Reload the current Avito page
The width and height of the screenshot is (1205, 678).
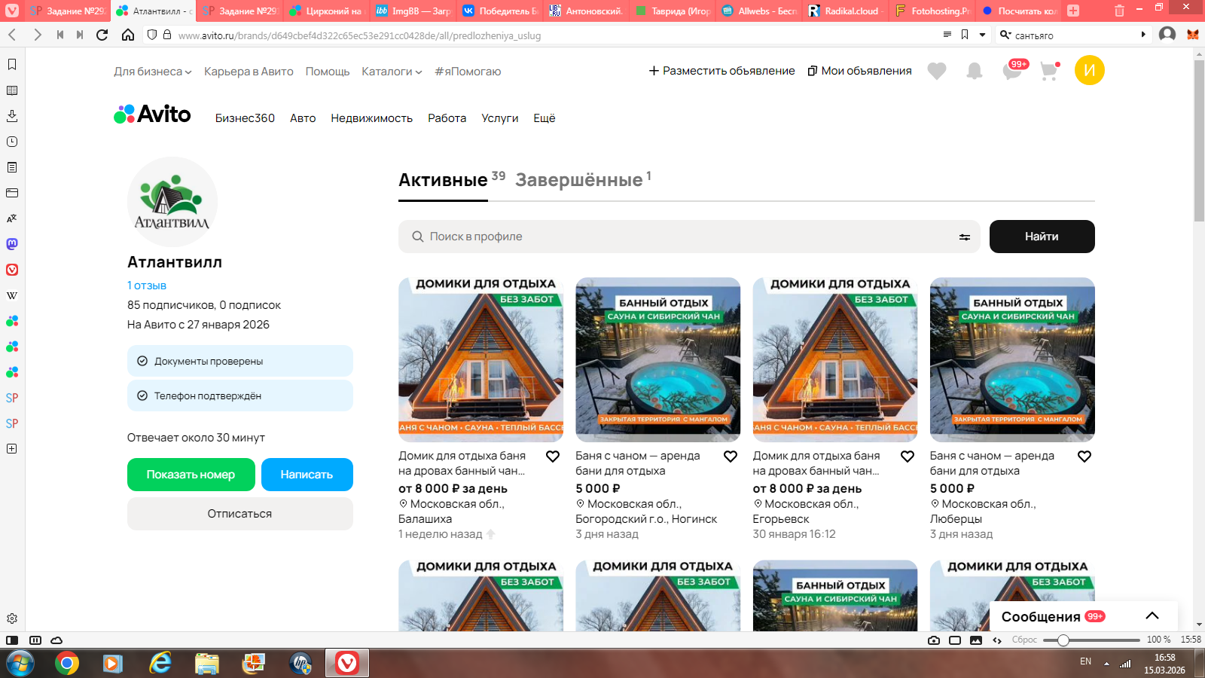[102, 35]
